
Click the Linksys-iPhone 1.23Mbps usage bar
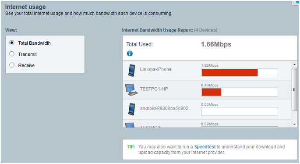[x=240, y=73]
